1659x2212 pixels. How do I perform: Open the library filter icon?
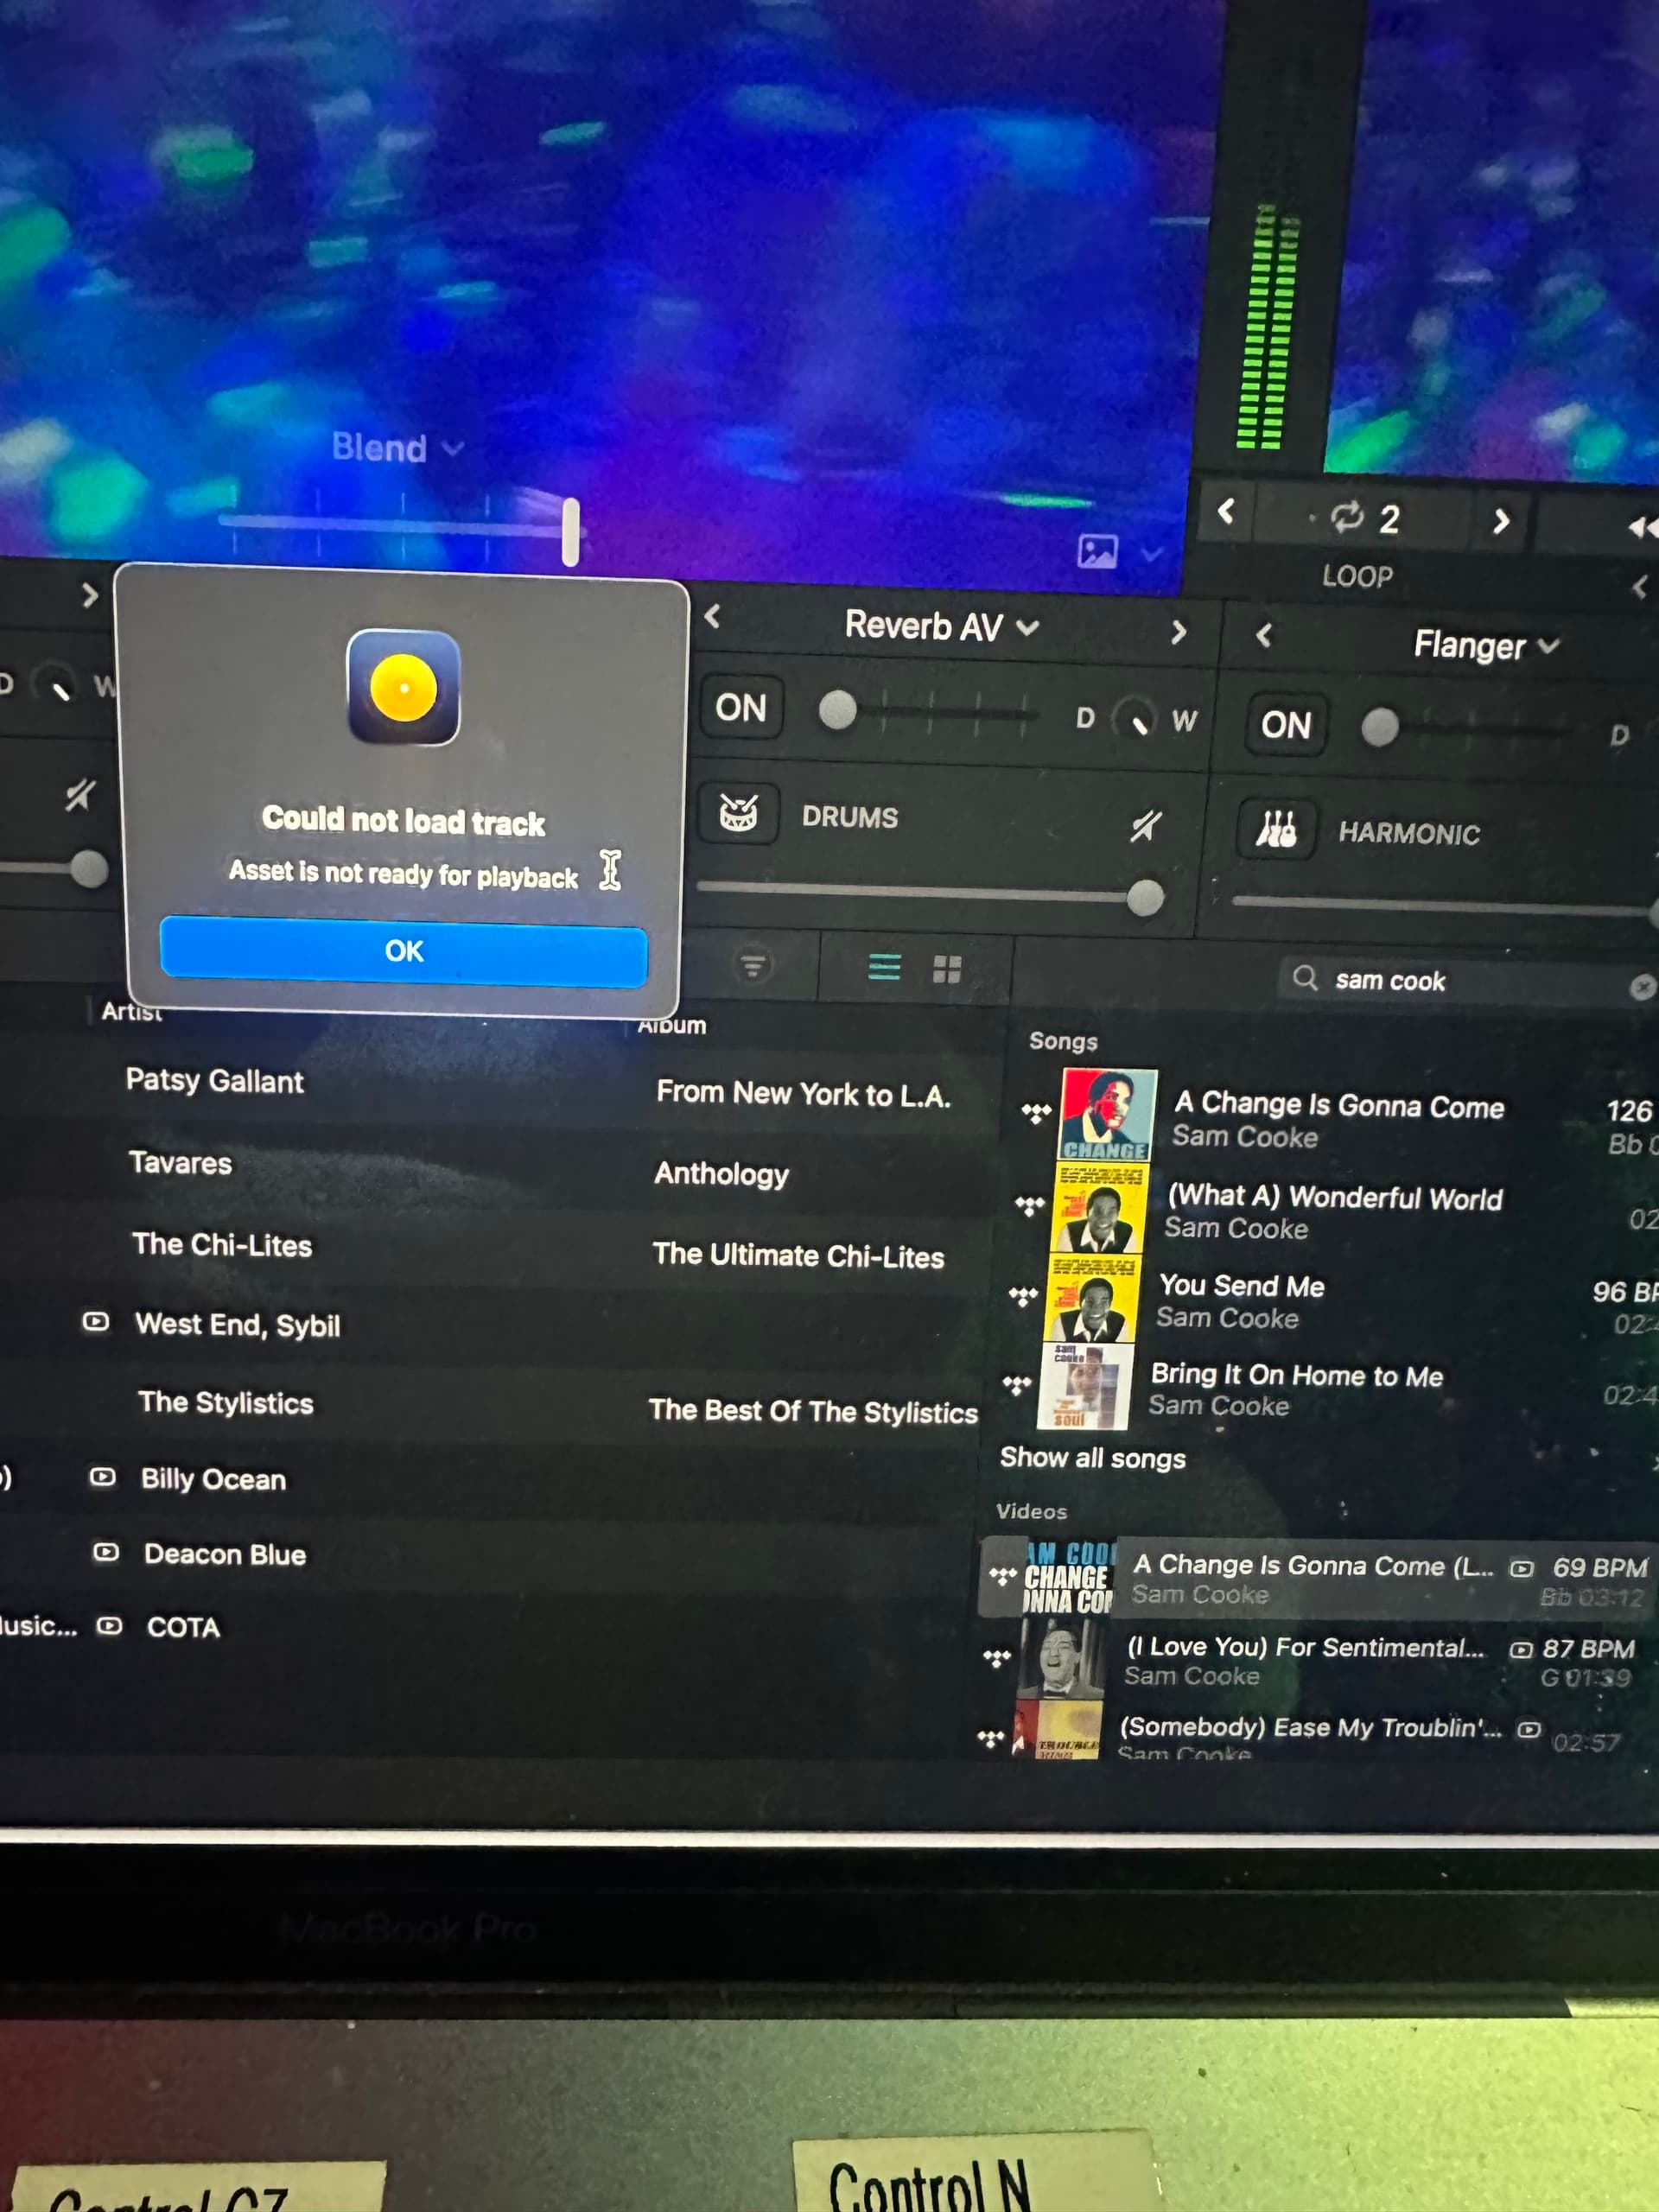(x=753, y=965)
